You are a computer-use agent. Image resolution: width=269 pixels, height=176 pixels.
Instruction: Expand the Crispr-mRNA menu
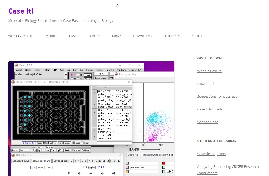[x=135, y=70]
